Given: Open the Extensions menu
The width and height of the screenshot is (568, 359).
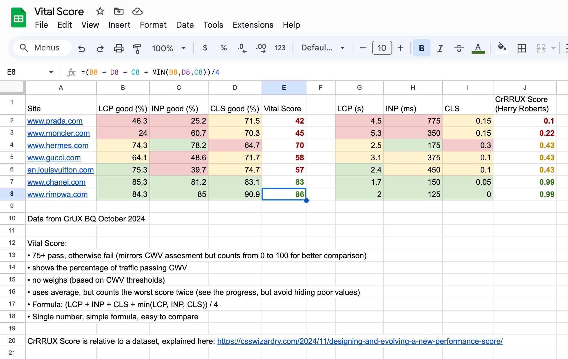Looking at the screenshot, I should [253, 25].
